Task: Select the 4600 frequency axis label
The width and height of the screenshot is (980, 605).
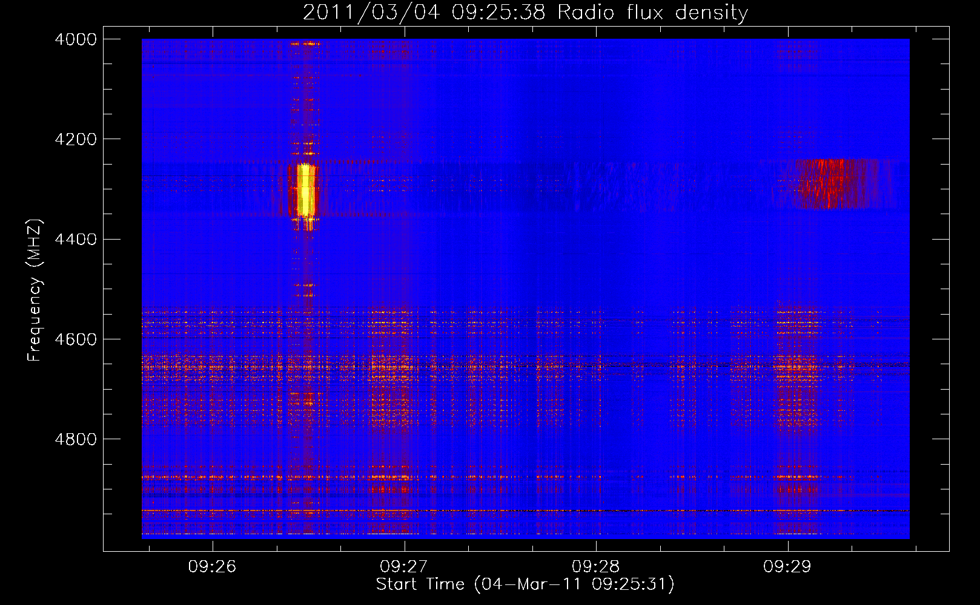Action: tap(76, 339)
